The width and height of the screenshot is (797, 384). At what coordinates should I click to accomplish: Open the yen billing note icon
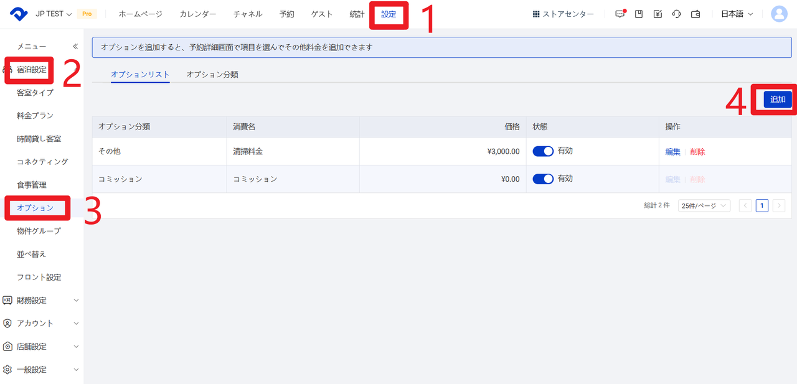pyautogui.click(x=658, y=14)
